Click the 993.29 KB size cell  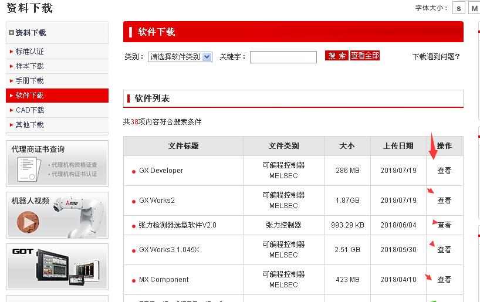(x=347, y=225)
